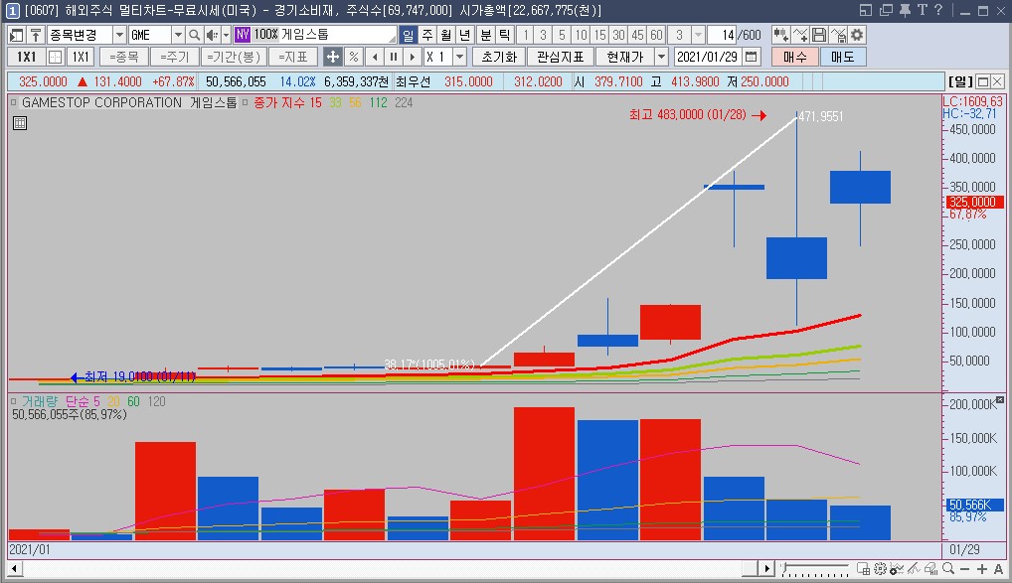Toggle the =주기 sync button
Viewport: 1012px width, 583px height.
[174, 57]
